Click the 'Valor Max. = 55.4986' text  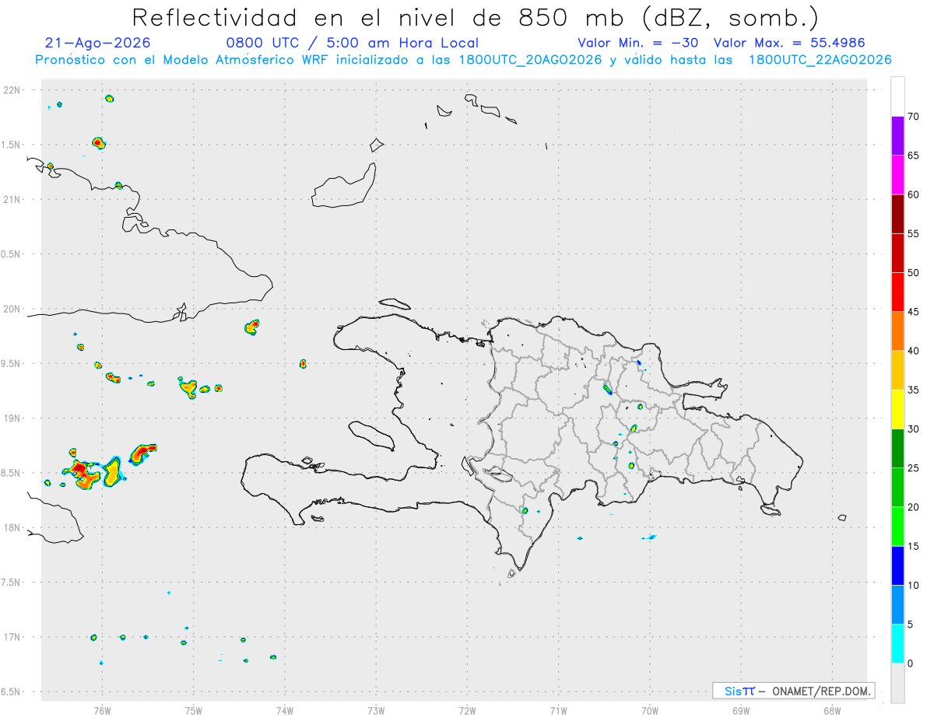(788, 43)
